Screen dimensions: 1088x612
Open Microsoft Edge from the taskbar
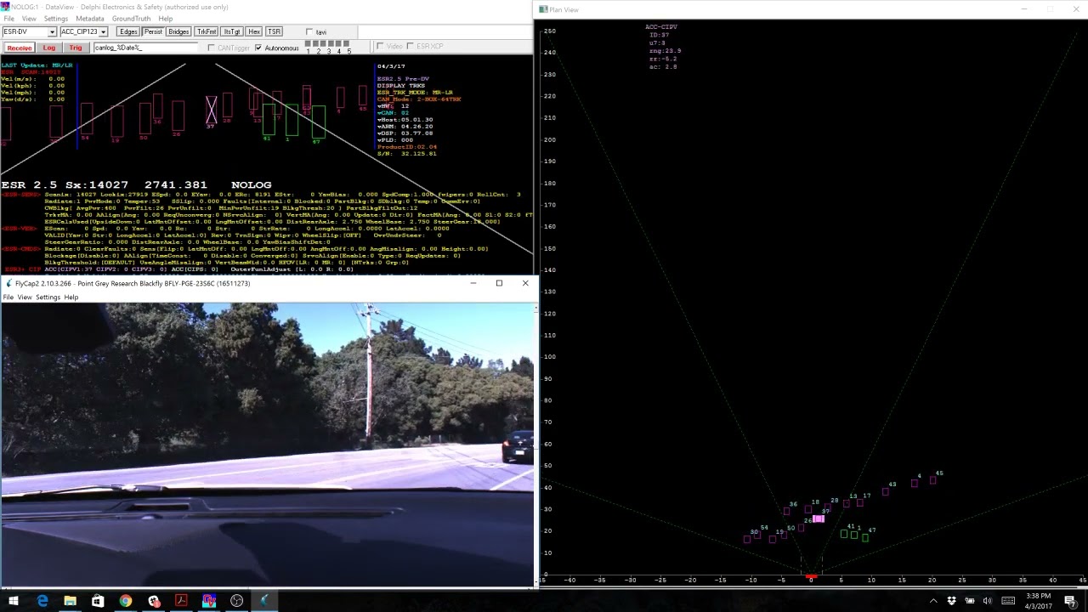point(42,601)
